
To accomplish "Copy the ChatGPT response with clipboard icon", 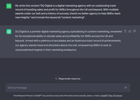I will (x=125, y=31).
